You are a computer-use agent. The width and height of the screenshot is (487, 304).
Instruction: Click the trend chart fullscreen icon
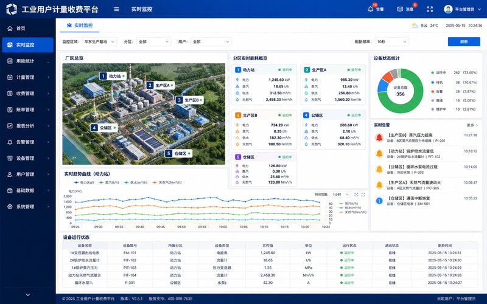tap(363, 195)
